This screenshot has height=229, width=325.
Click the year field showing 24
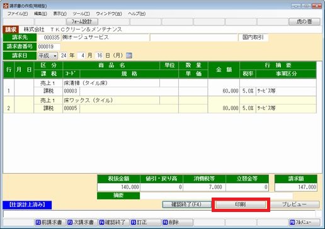pos(64,55)
